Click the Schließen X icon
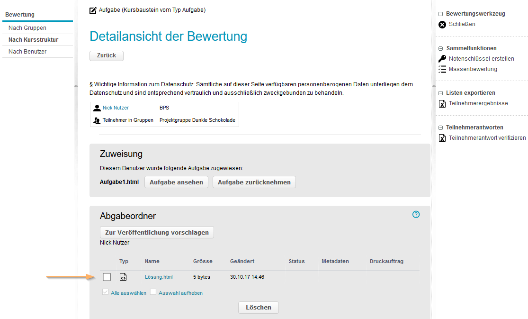 coord(441,24)
